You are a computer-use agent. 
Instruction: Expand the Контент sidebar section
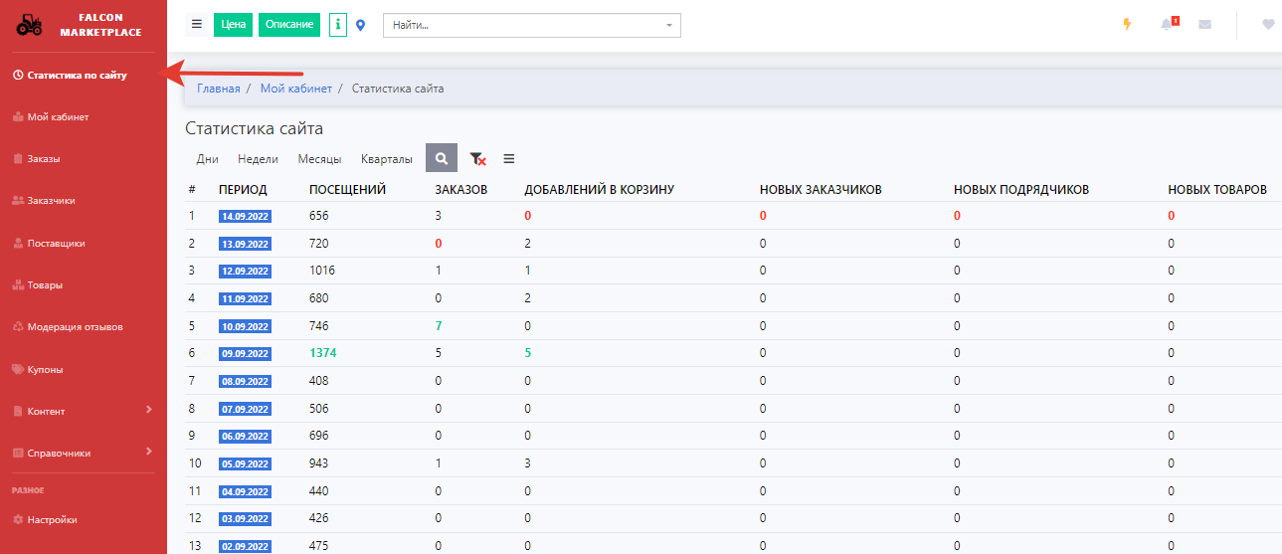click(x=84, y=411)
